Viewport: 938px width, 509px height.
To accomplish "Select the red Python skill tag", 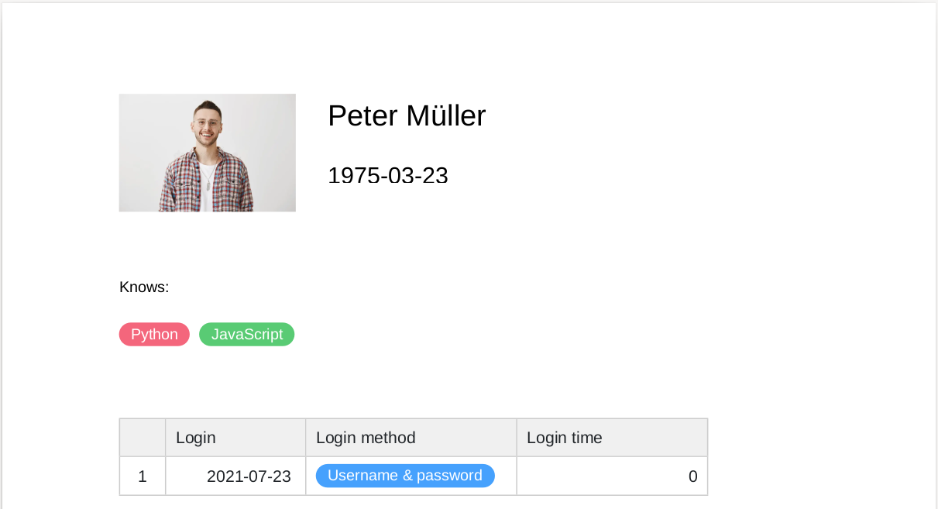I will (x=154, y=335).
